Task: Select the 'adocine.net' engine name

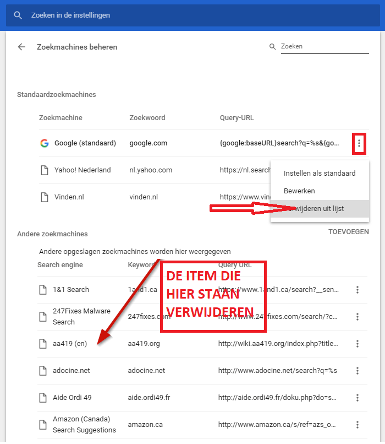Action: [71, 371]
